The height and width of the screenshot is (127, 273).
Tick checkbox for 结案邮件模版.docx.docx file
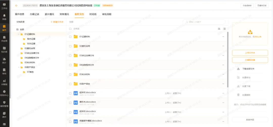pos(70,121)
